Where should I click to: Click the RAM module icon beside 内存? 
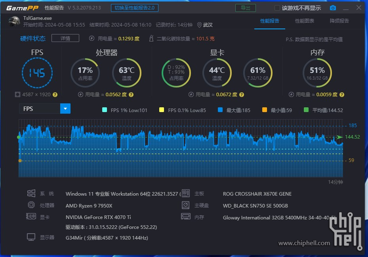186,216
